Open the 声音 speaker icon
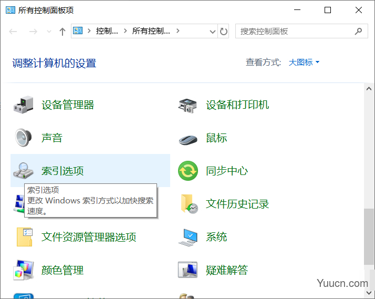This screenshot has width=375, height=299. 23,138
